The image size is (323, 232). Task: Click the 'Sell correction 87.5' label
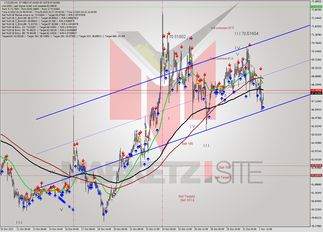point(222,28)
